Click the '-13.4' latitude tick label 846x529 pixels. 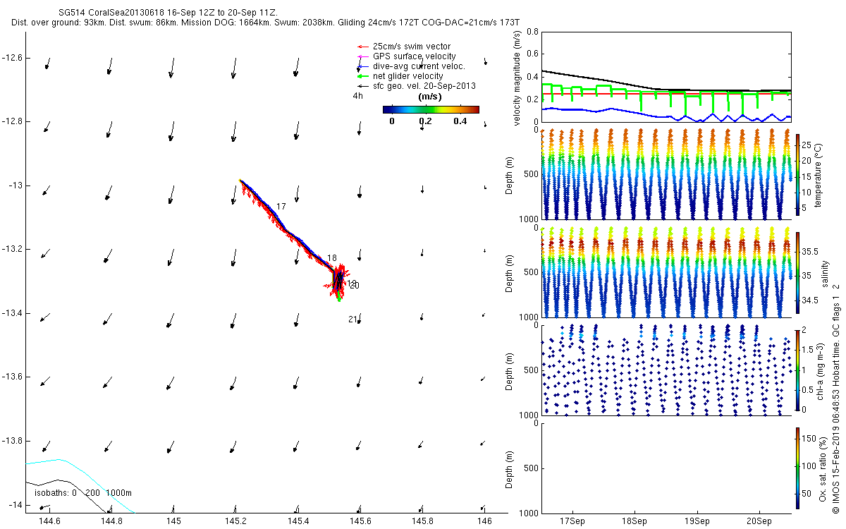13,312
